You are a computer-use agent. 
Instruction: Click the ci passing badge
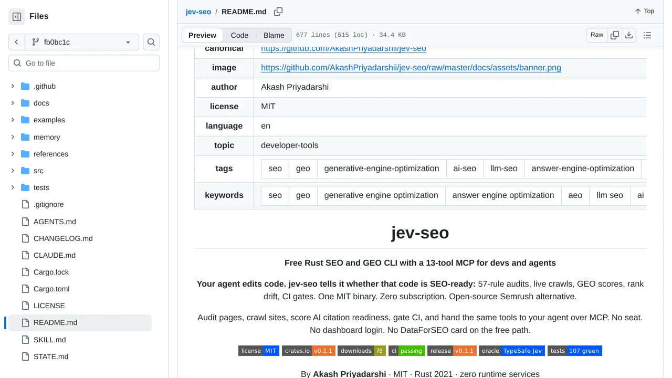406,351
